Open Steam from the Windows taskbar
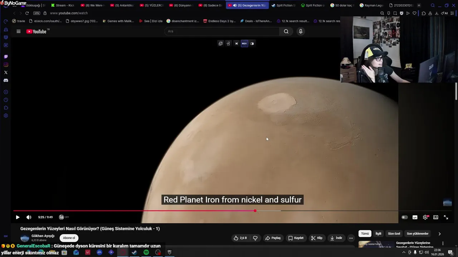The height and width of the screenshot is (257, 458). tap(134, 252)
